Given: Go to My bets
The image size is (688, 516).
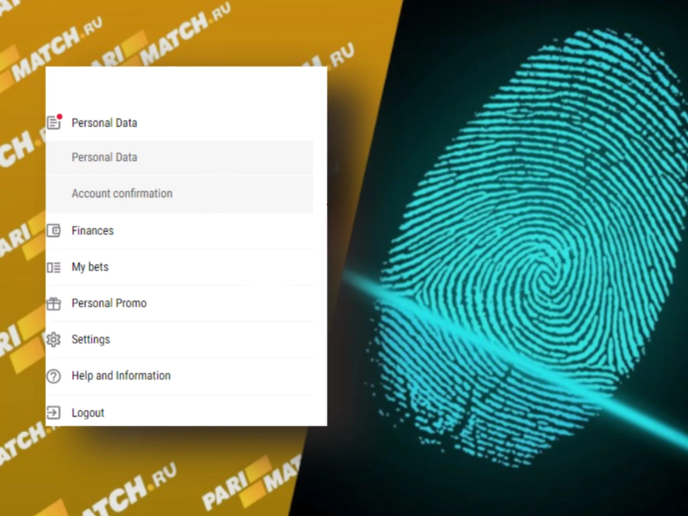Looking at the screenshot, I should pos(180,267).
